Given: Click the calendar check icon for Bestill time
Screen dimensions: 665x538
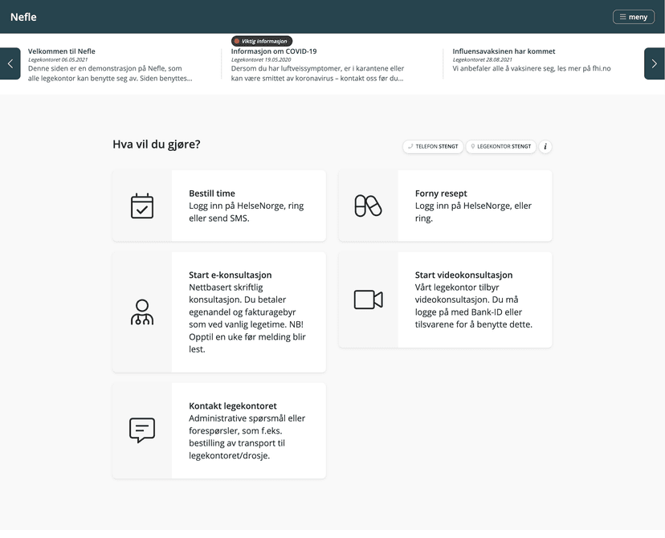Looking at the screenshot, I should click(x=142, y=206).
